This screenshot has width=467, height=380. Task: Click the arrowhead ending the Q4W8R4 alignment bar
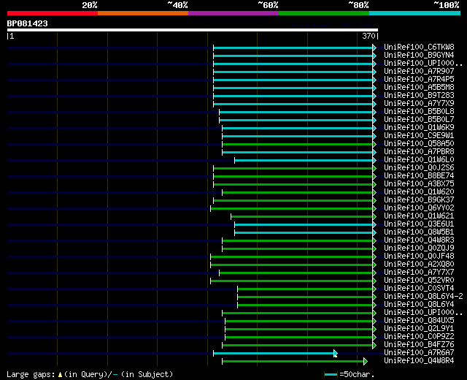[366, 362]
